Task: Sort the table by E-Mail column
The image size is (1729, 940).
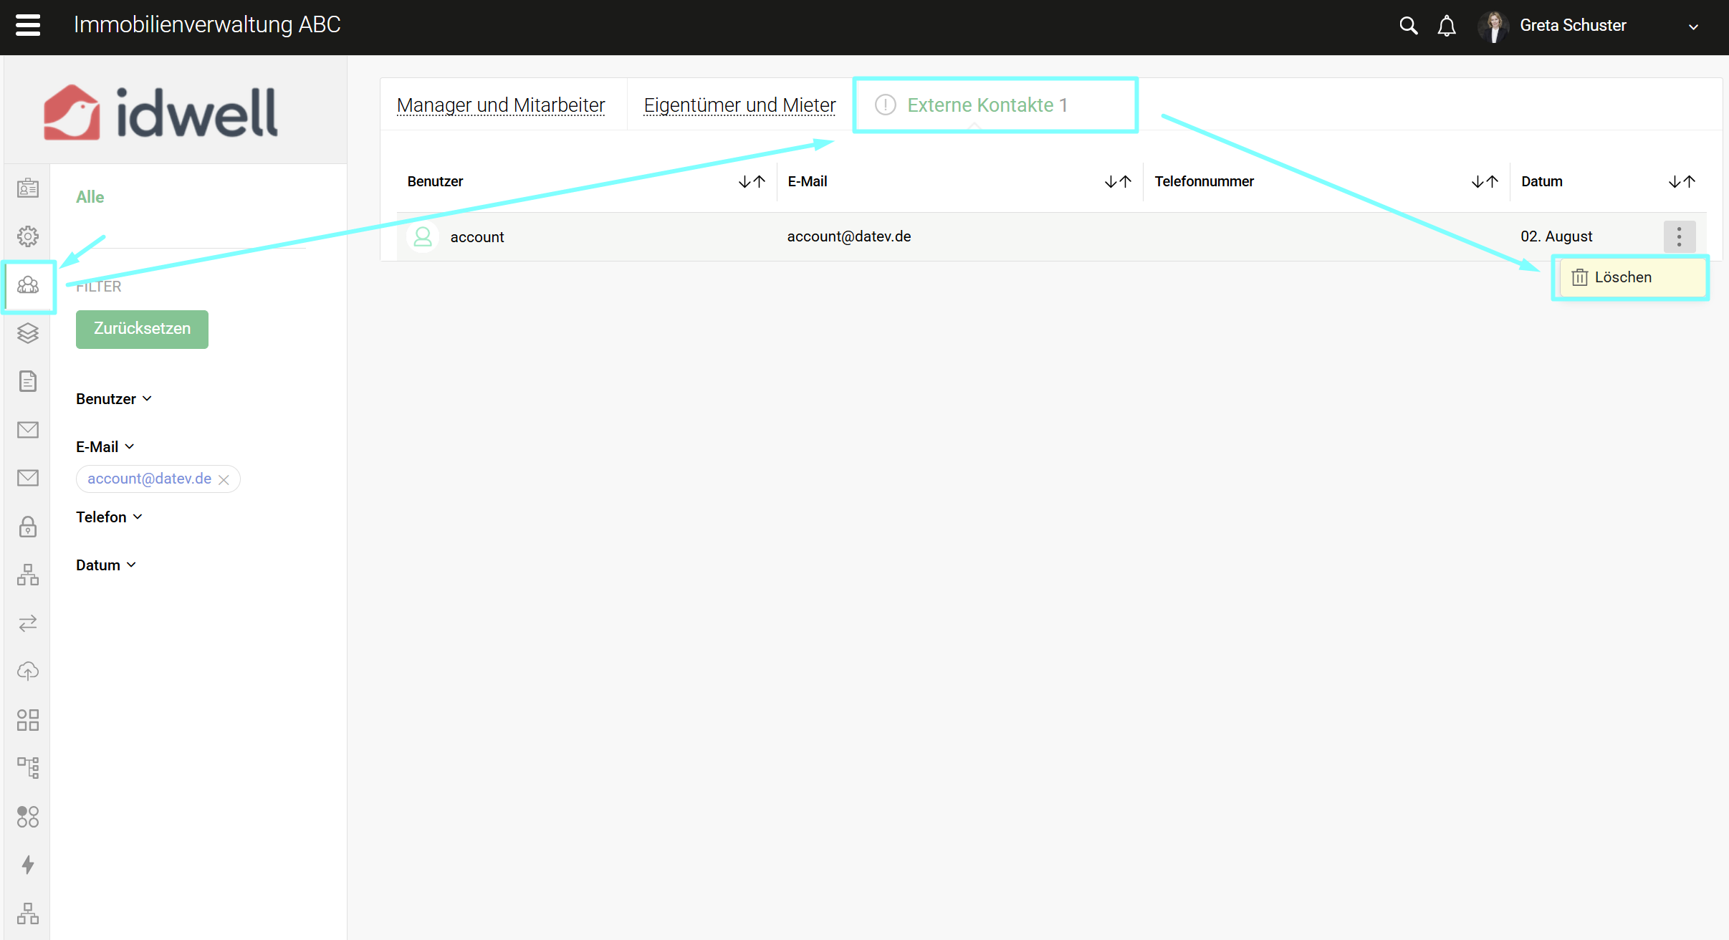Action: [1117, 181]
